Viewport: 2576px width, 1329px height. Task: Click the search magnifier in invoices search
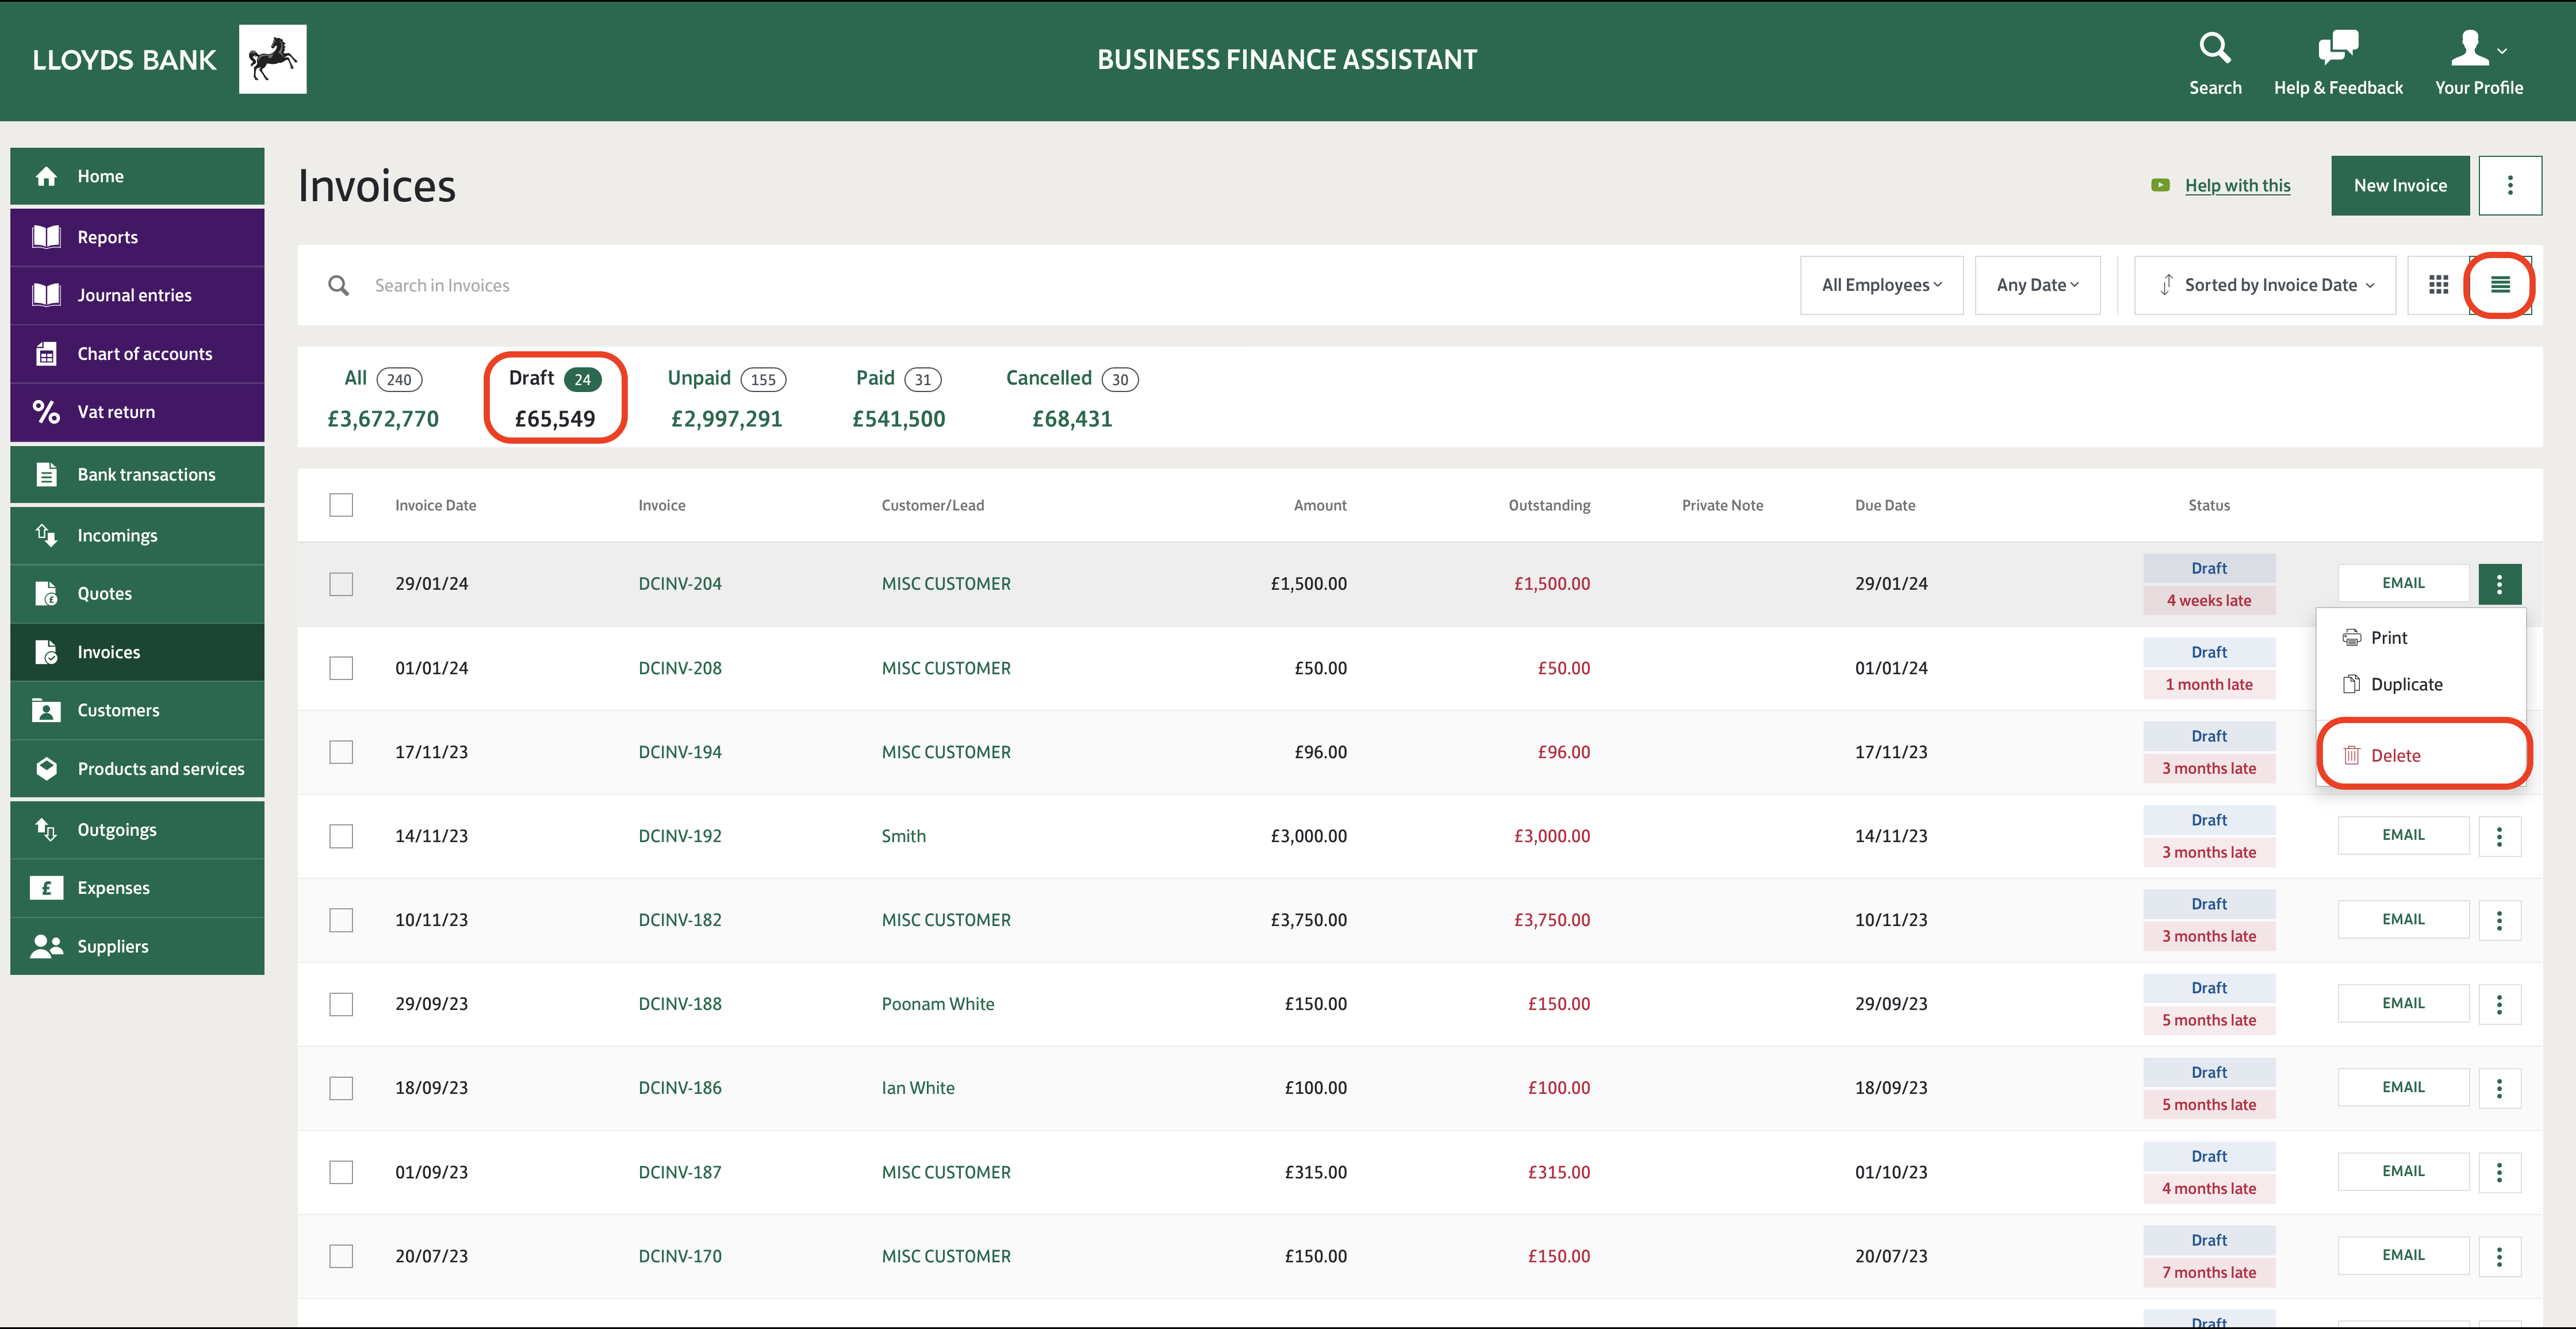pos(339,285)
